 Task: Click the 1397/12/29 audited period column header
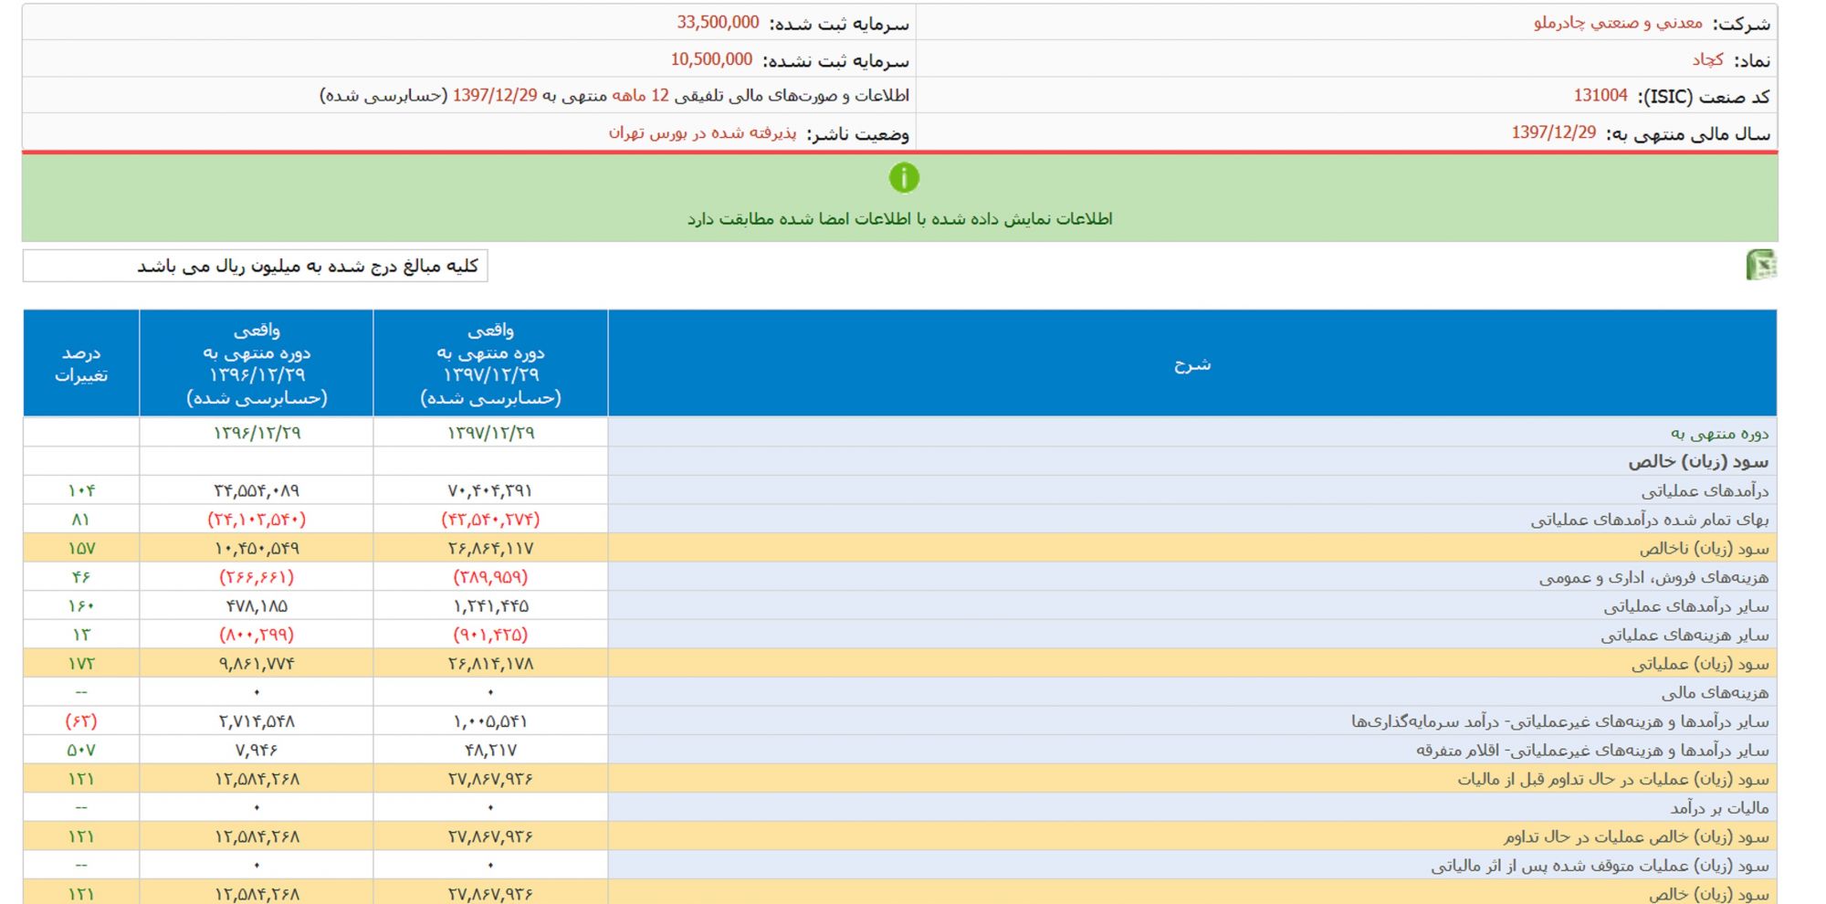pos(490,363)
